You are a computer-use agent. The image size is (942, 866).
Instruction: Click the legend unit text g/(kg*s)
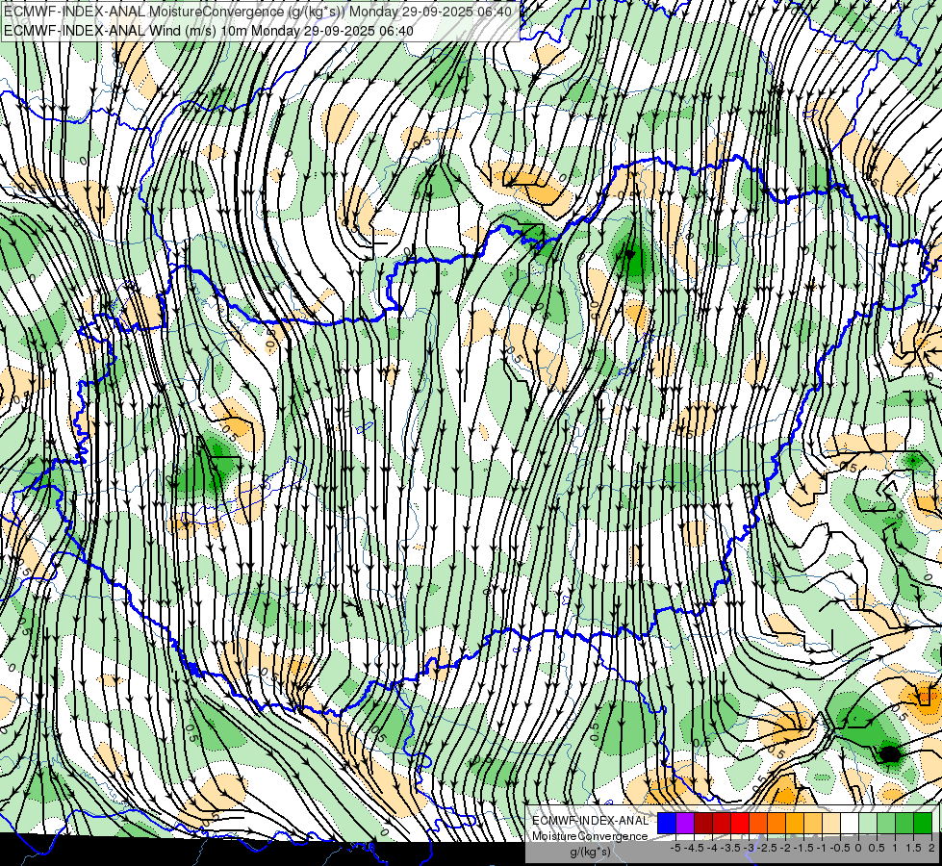[590, 853]
